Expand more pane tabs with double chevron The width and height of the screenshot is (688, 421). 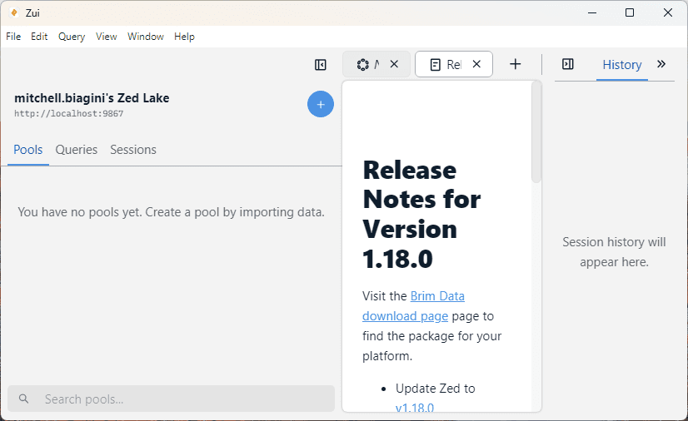(661, 64)
